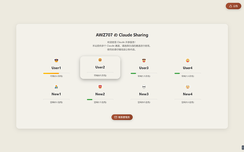This screenshot has height=152, width=244.
Task: Open the New1 channel label
Action: click(x=56, y=94)
